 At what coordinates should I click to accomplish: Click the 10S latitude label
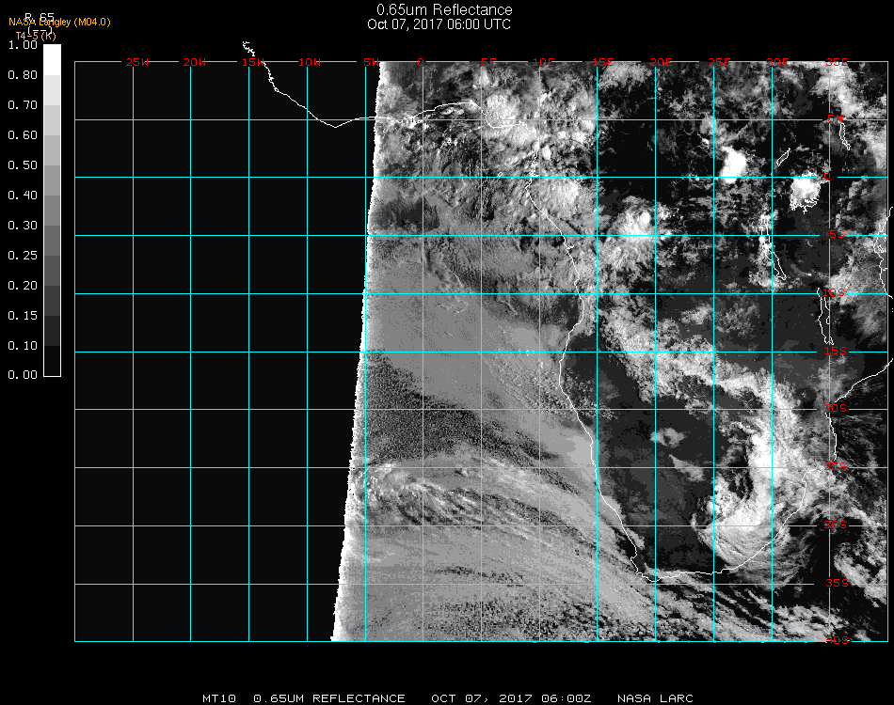point(836,293)
